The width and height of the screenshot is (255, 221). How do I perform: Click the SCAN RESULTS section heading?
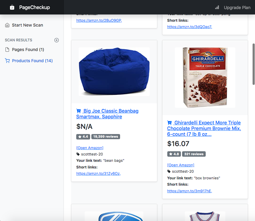pyautogui.click(x=18, y=40)
